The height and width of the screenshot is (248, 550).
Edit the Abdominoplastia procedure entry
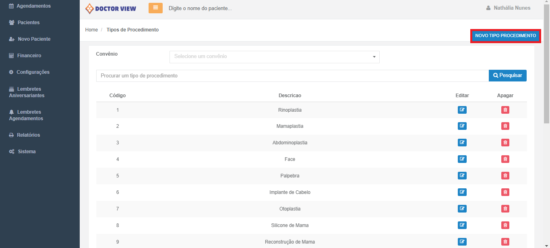[462, 143]
